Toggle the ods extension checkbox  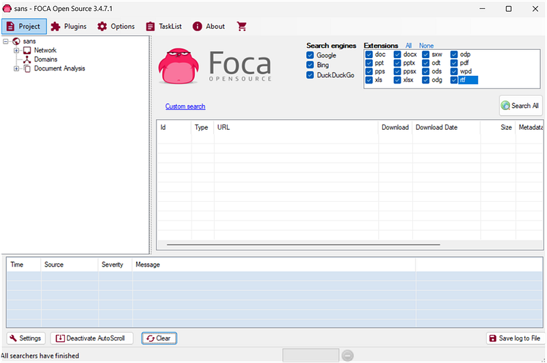pos(425,72)
